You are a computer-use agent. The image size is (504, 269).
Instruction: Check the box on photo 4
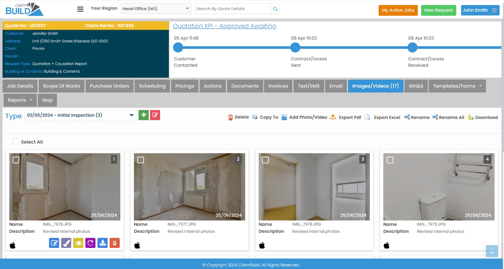point(390,160)
